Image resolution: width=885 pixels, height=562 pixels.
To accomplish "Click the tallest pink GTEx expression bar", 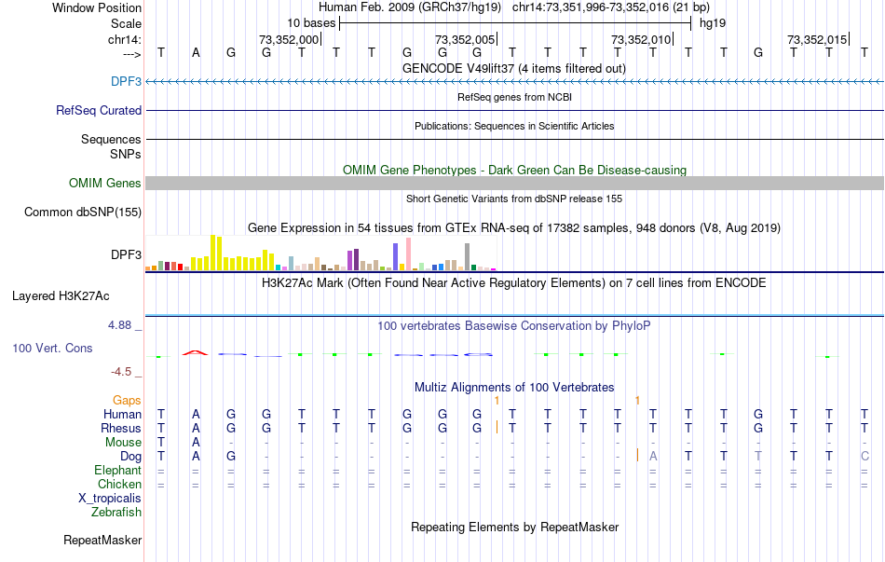I will tap(408, 254).
